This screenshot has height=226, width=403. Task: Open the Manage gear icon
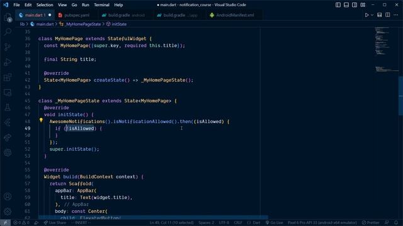point(8,212)
